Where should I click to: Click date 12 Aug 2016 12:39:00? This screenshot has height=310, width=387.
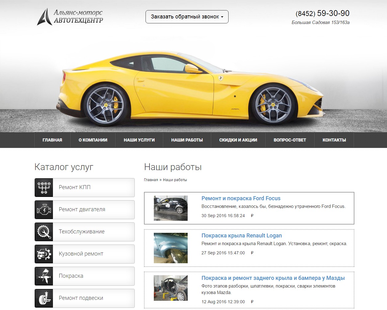pyautogui.click(x=223, y=302)
